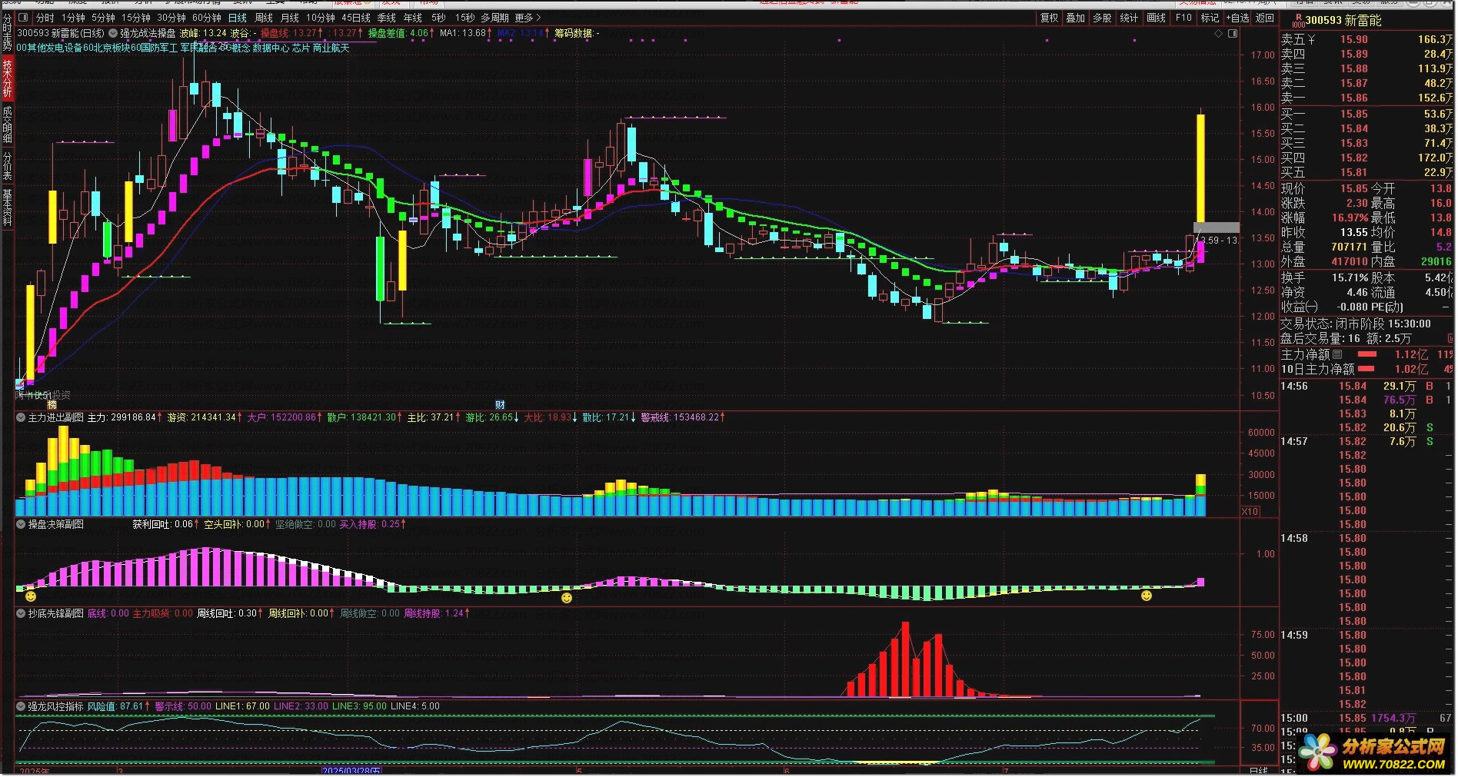Add stock via +自选 button
The width and height of the screenshot is (1458, 777).
point(1237,18)
